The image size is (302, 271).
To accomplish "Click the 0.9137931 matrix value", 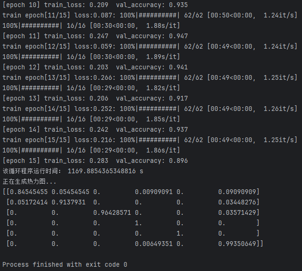I will click(69, 202).
